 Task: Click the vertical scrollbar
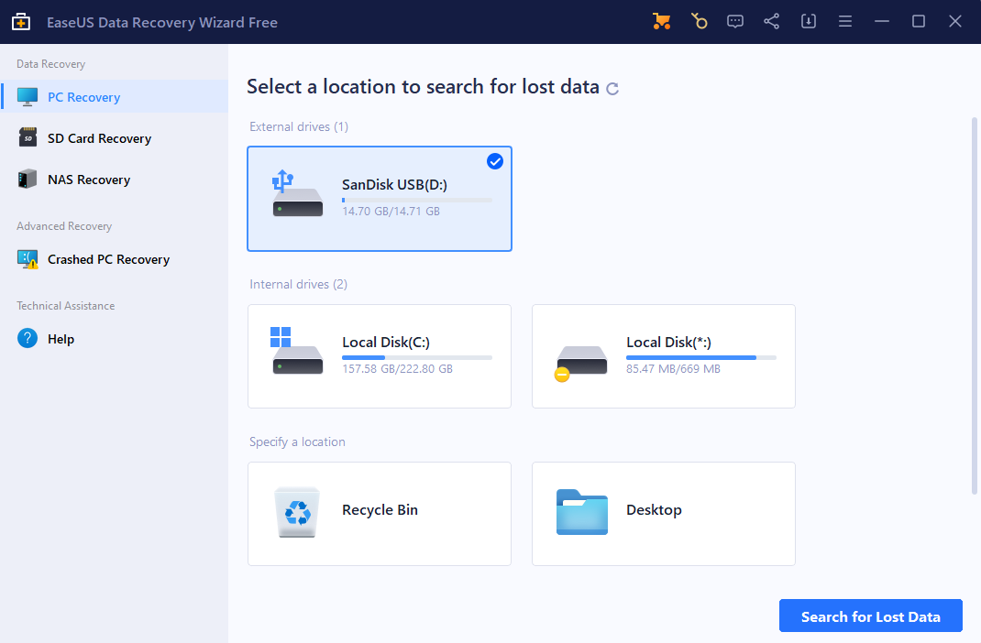[x=974, y=306]
